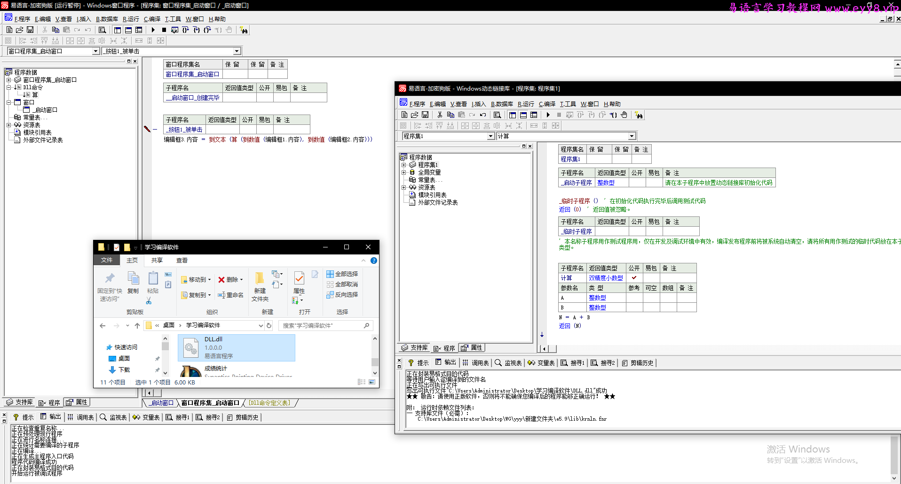901x484 pixels.
Task: Click the New file icon in main IDE toolbar
Action: tap(9, 30)
